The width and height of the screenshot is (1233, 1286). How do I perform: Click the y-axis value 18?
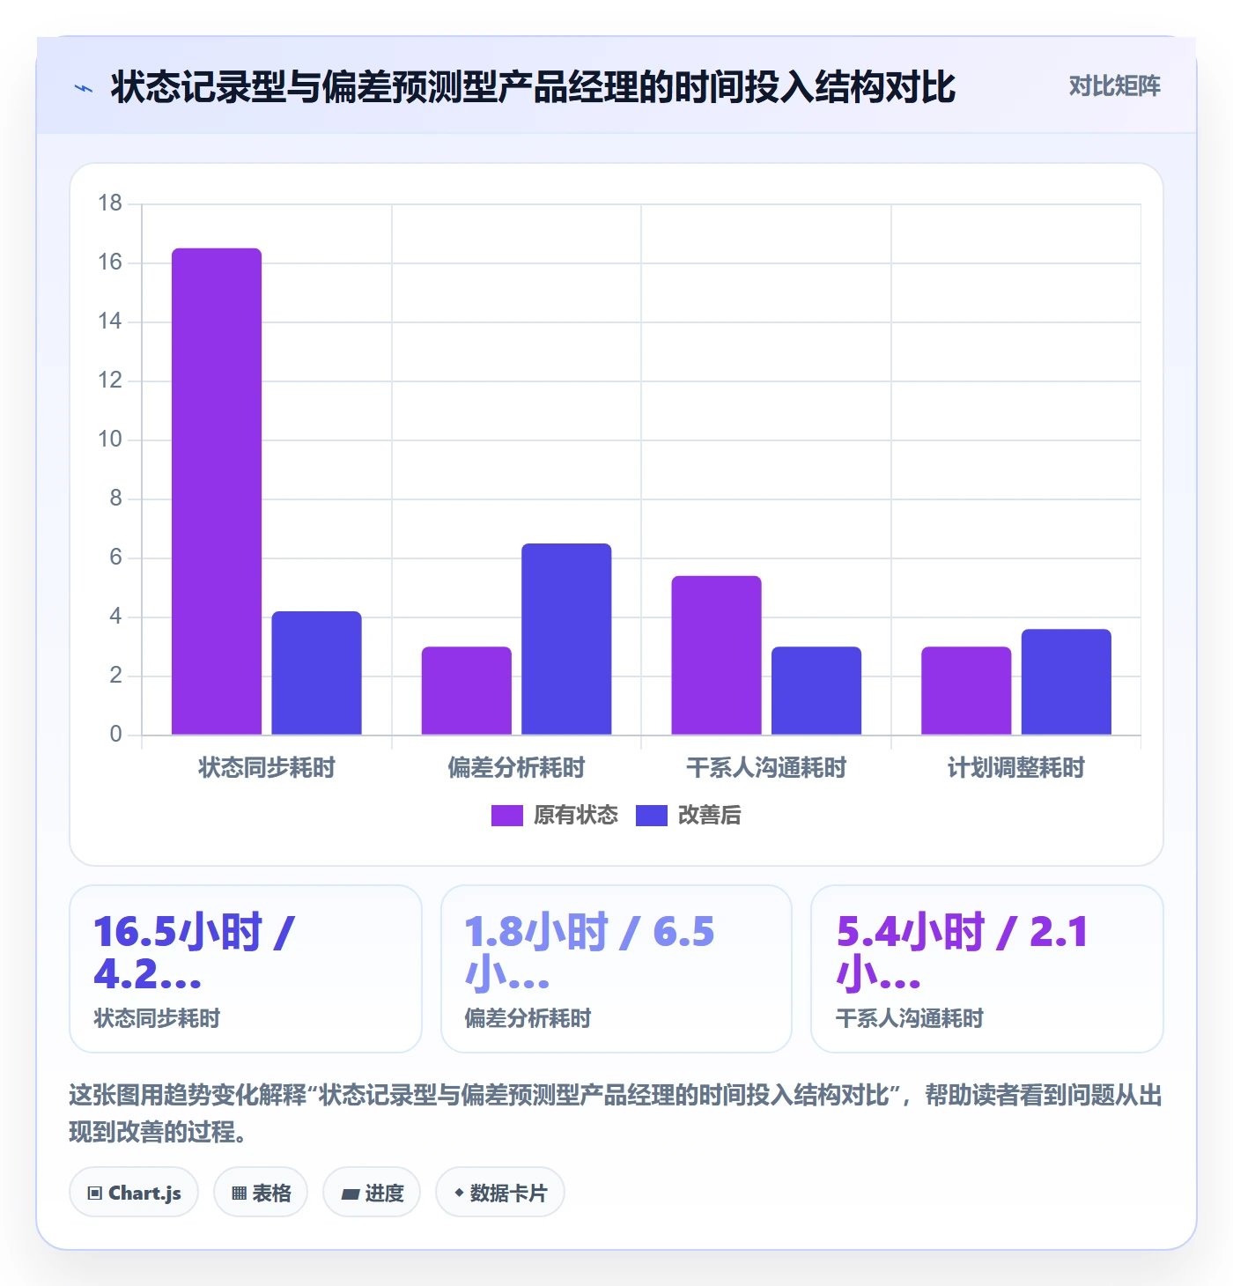[110, 203]
